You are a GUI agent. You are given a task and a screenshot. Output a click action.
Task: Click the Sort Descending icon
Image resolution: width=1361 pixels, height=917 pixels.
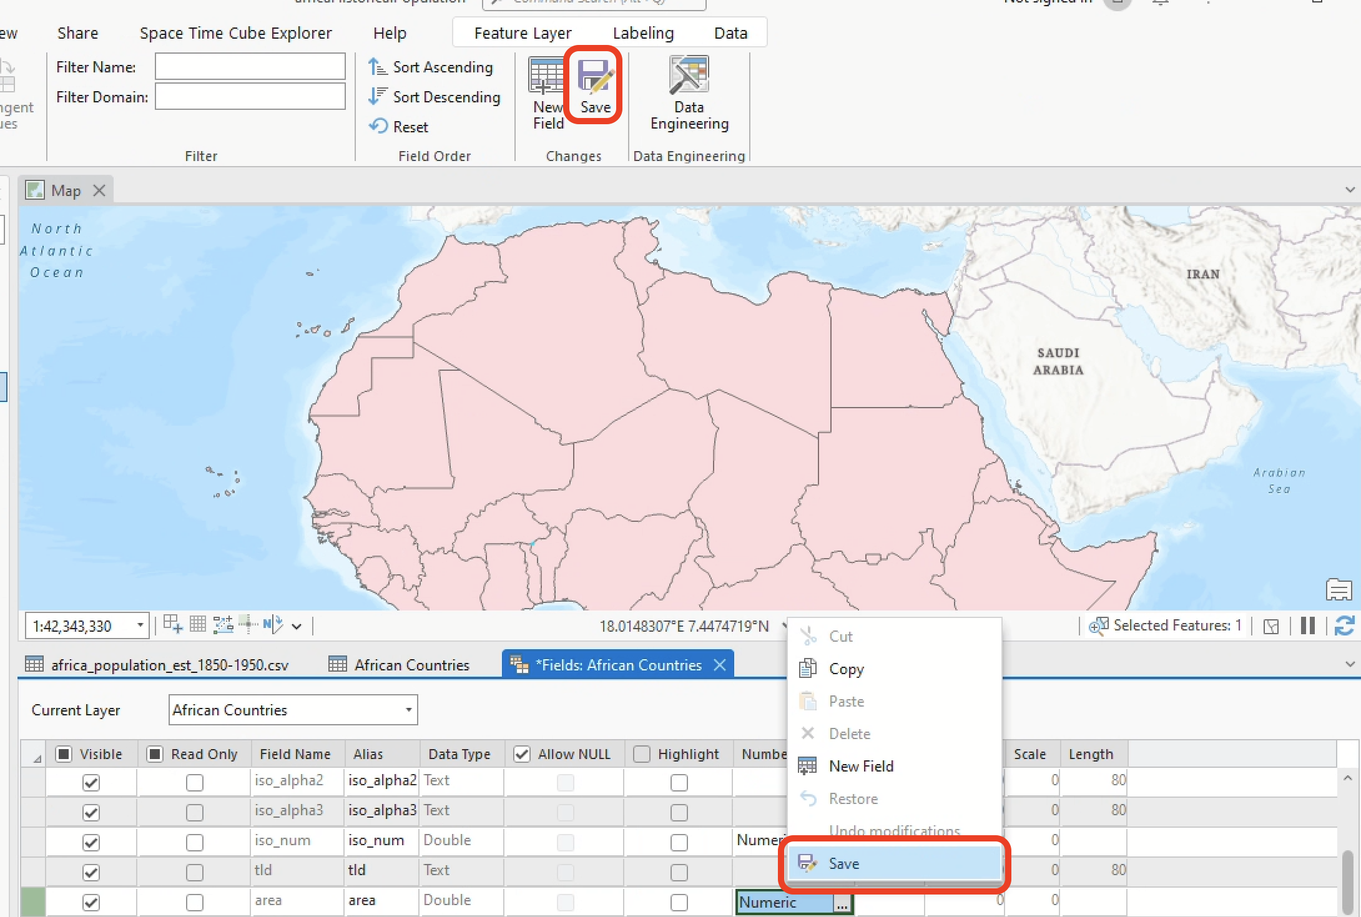tap(378, 97)
